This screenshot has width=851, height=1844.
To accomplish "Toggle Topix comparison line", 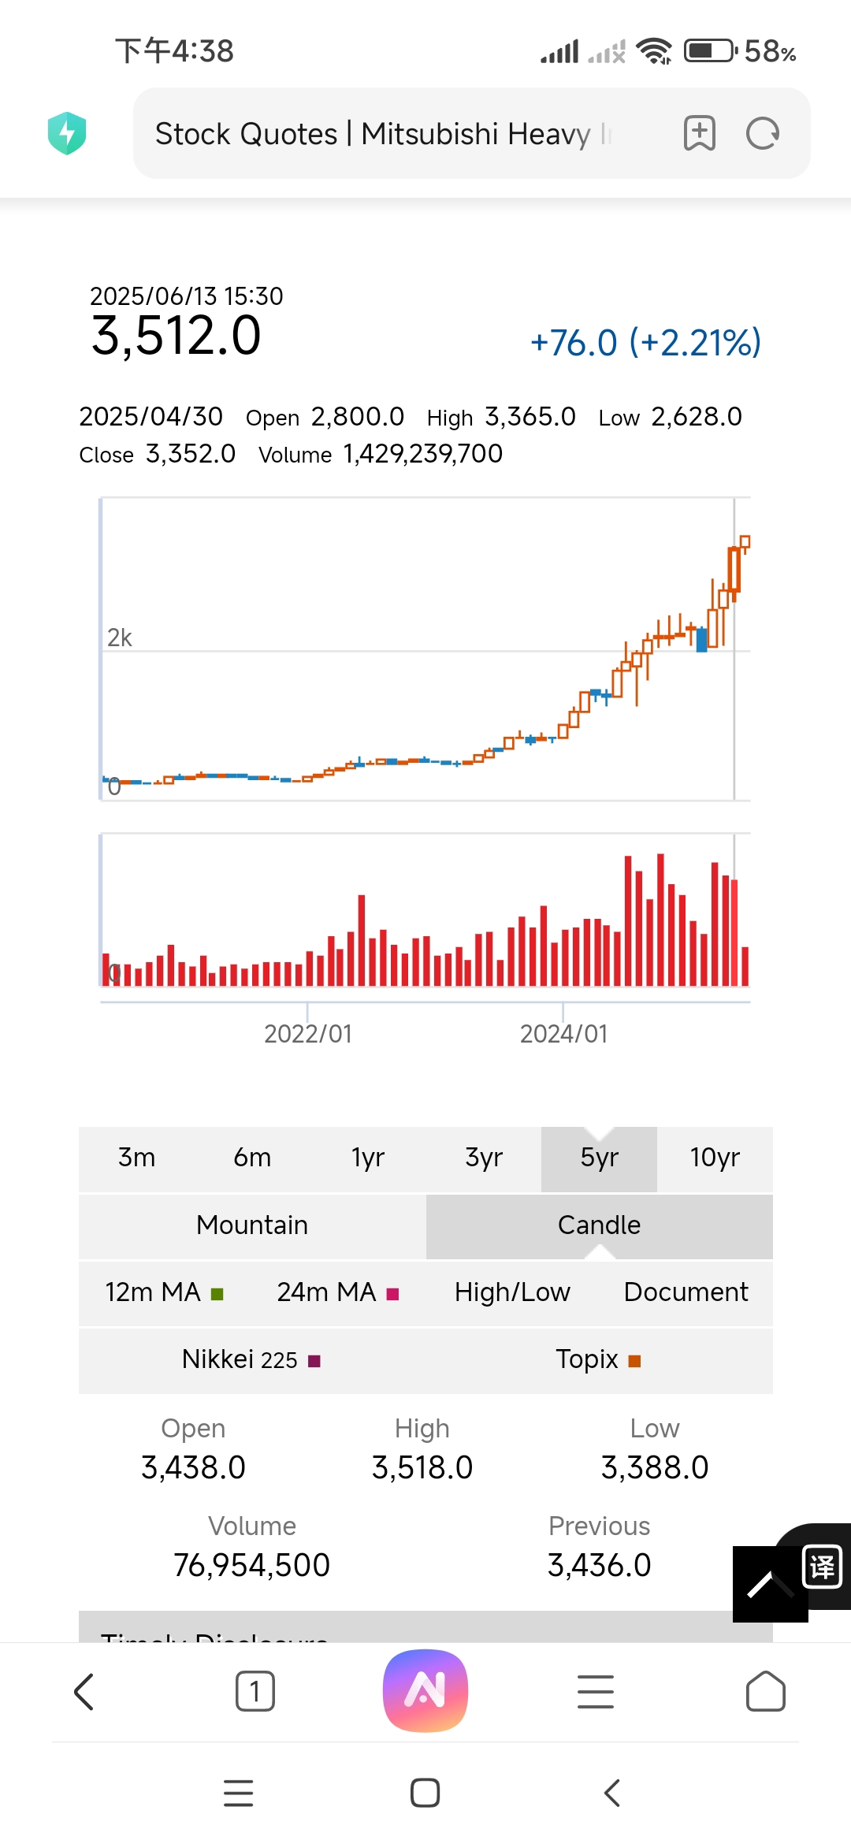I will (599, 1359).
